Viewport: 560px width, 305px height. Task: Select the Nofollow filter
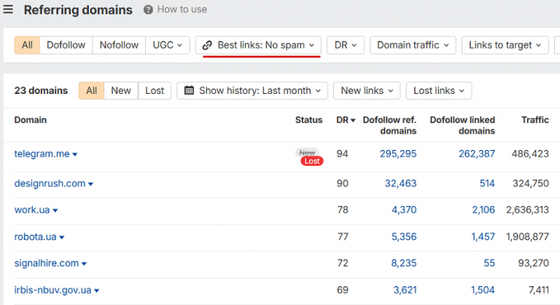point(119,45)
